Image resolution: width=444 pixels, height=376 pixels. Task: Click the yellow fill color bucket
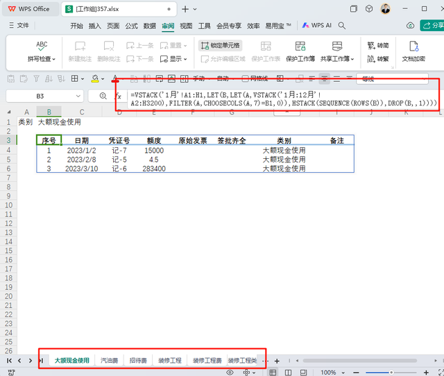95,78
